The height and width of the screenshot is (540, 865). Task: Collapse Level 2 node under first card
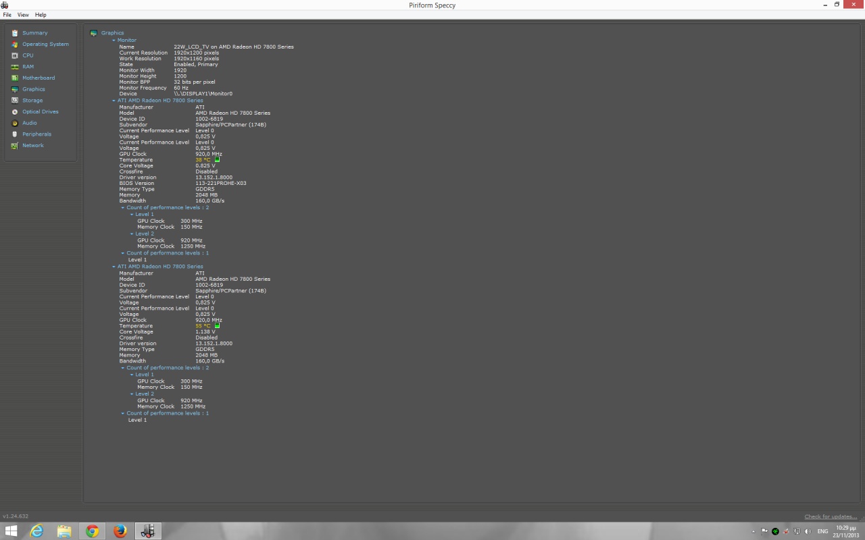[132, 234]
